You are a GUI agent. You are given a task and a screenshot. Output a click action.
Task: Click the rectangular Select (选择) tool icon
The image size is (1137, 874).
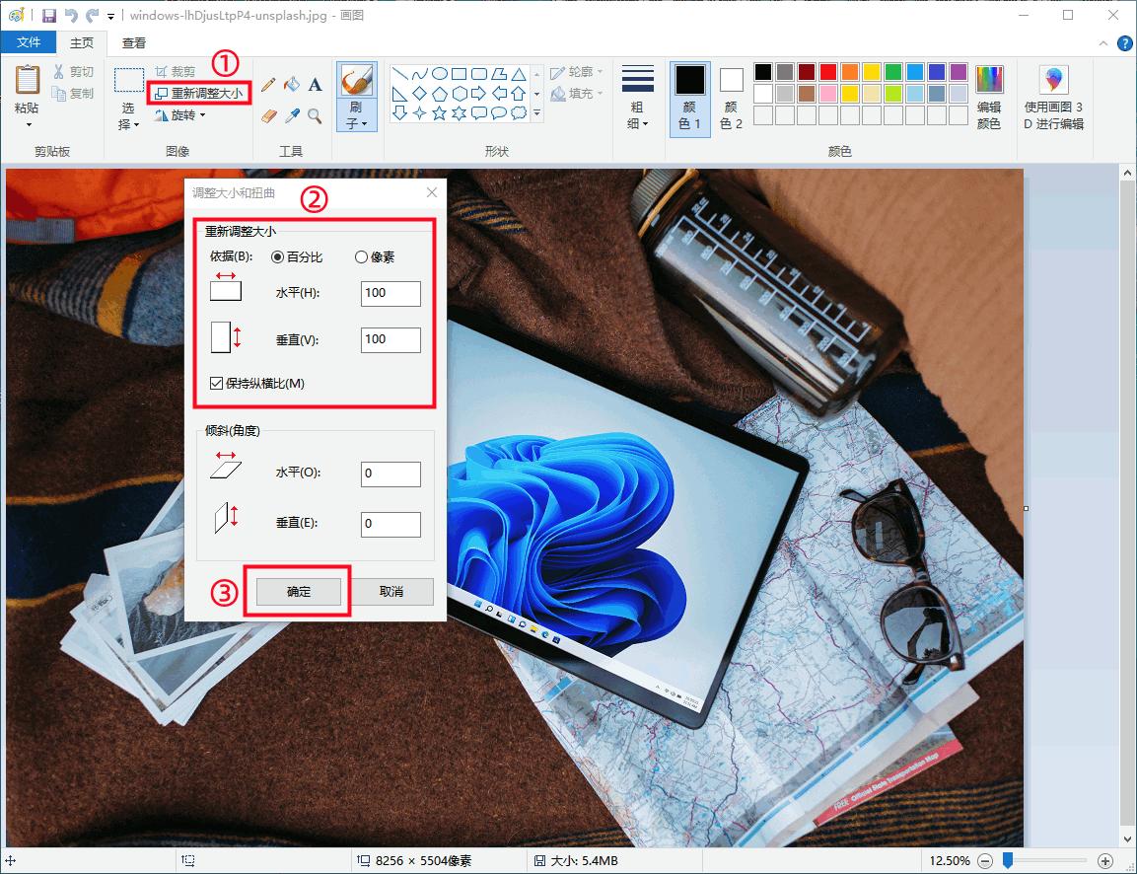pos(129,80)
